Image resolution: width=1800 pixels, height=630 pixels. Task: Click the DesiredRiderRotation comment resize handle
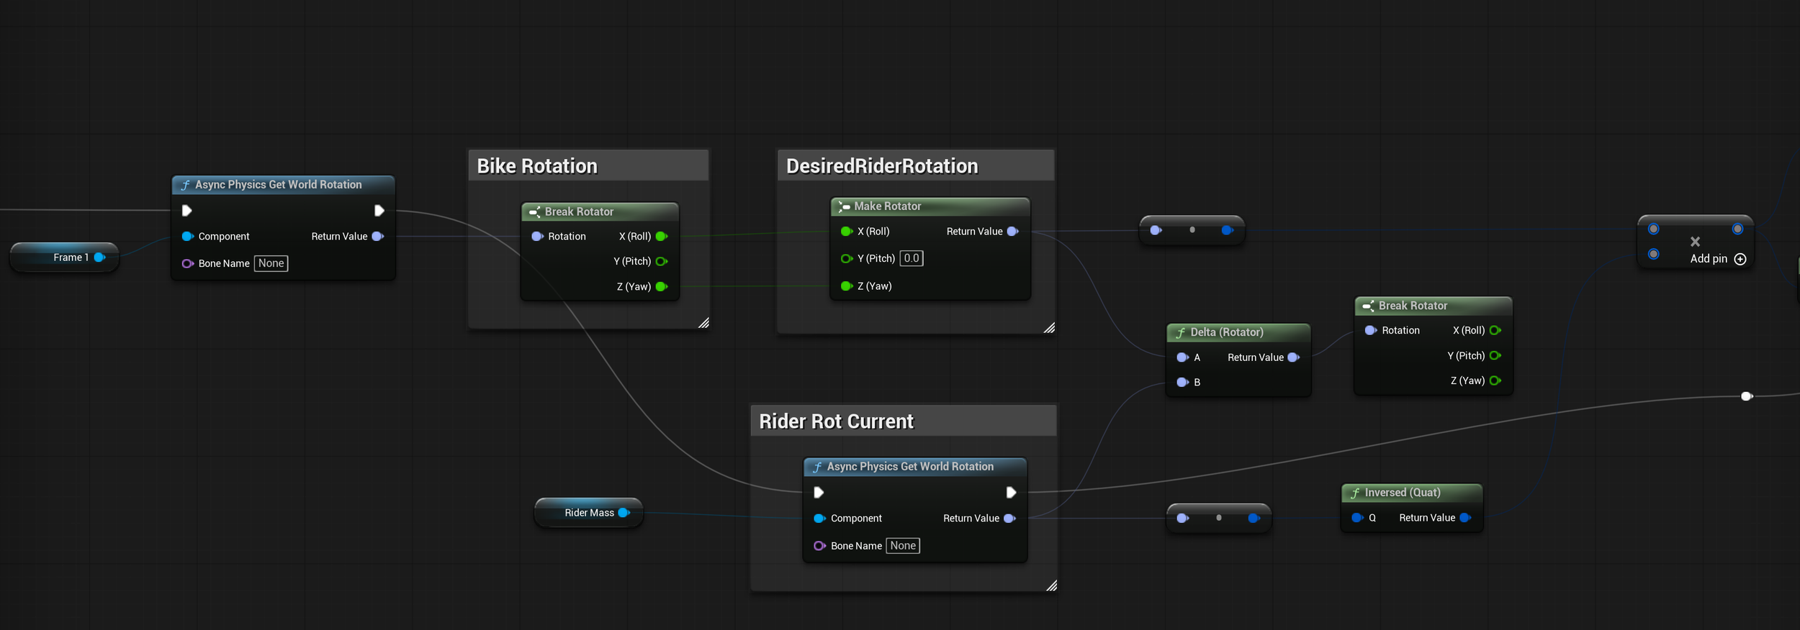1049,328
